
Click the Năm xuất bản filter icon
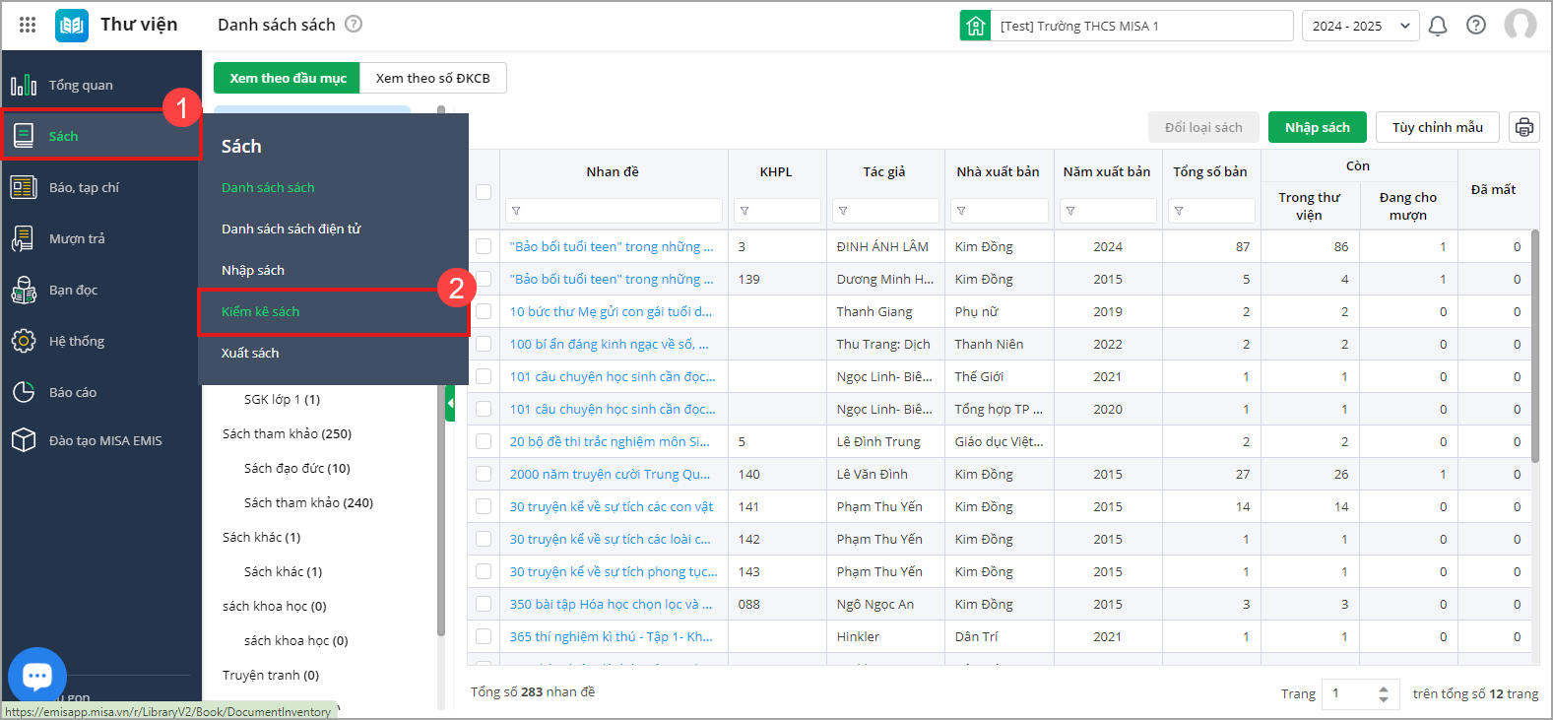(x=1070, y=211)
